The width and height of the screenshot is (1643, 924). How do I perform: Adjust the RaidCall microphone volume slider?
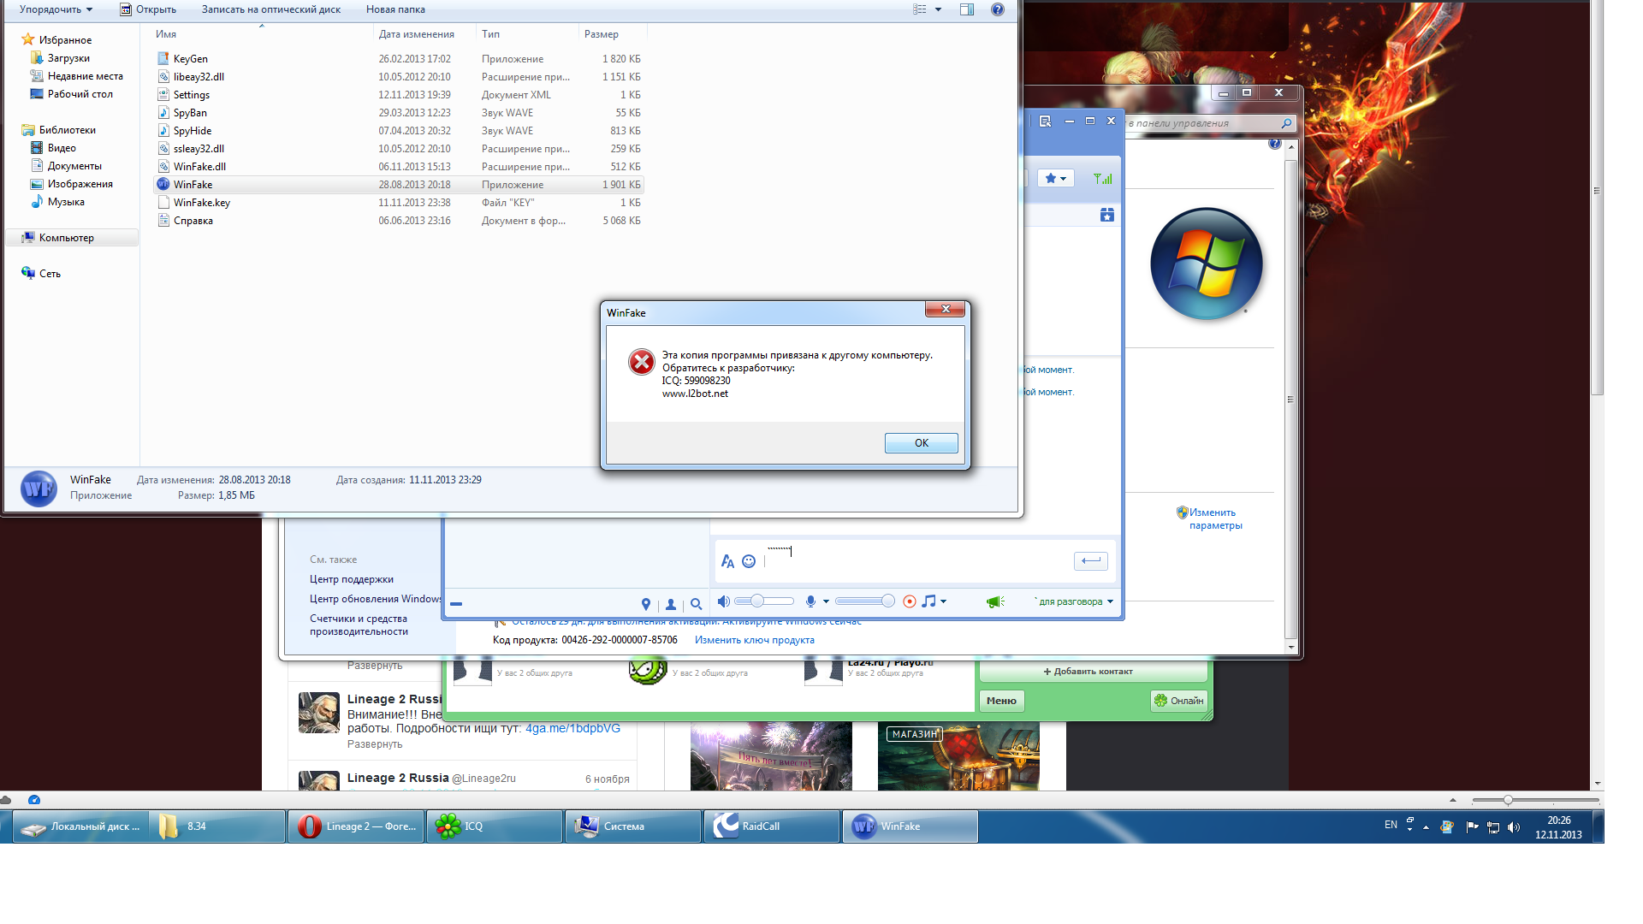(x=864, y=601)
